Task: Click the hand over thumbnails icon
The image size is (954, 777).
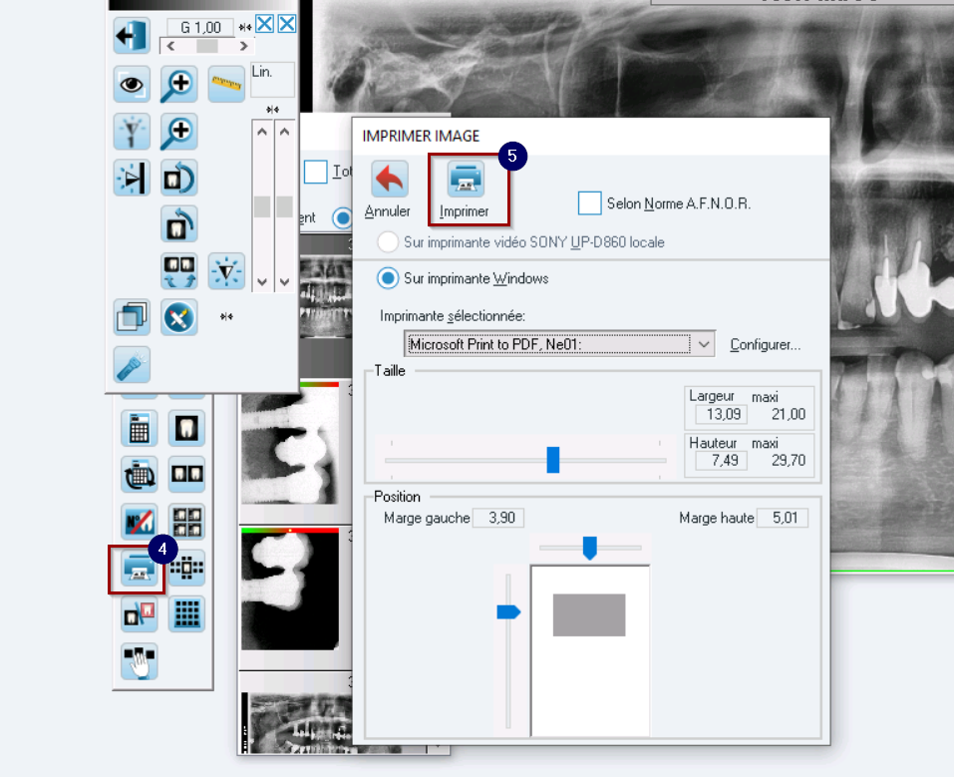Action: [x=140, y=661]
